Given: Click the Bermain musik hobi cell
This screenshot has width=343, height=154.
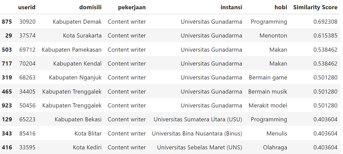Looking at the screenshot, I should click(x=268, y=92).
